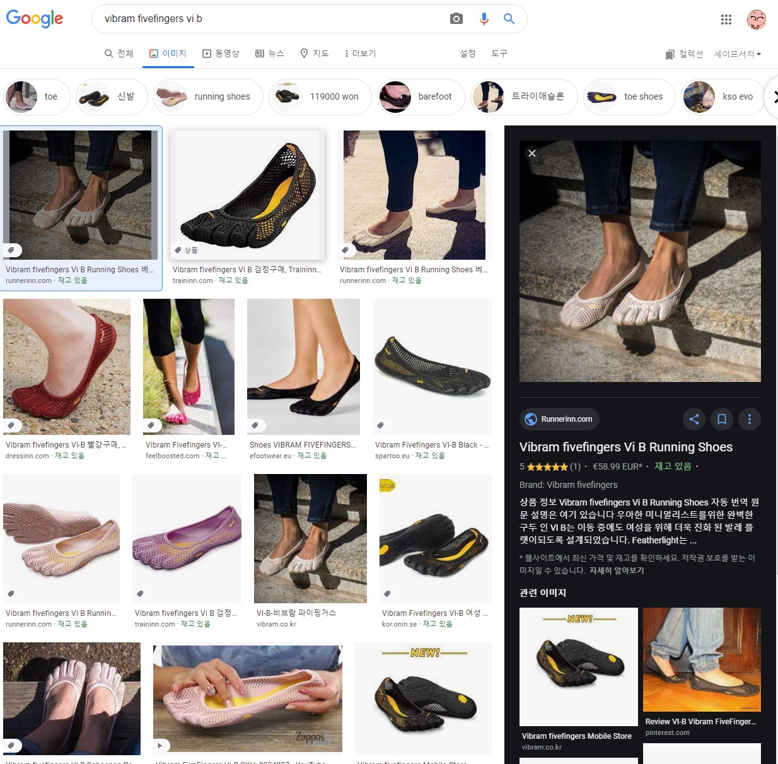This screenshot has width=778, height=764.
Task: Filter by the 'toe' chip
Action: (x=37, y=97)
